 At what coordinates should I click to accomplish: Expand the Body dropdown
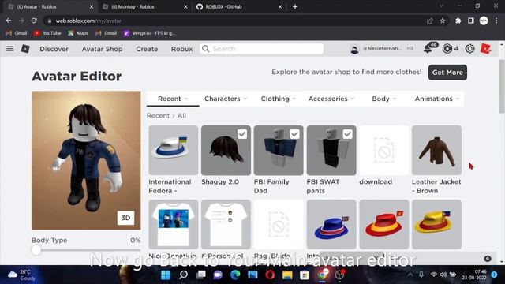[x=384, y=99]
